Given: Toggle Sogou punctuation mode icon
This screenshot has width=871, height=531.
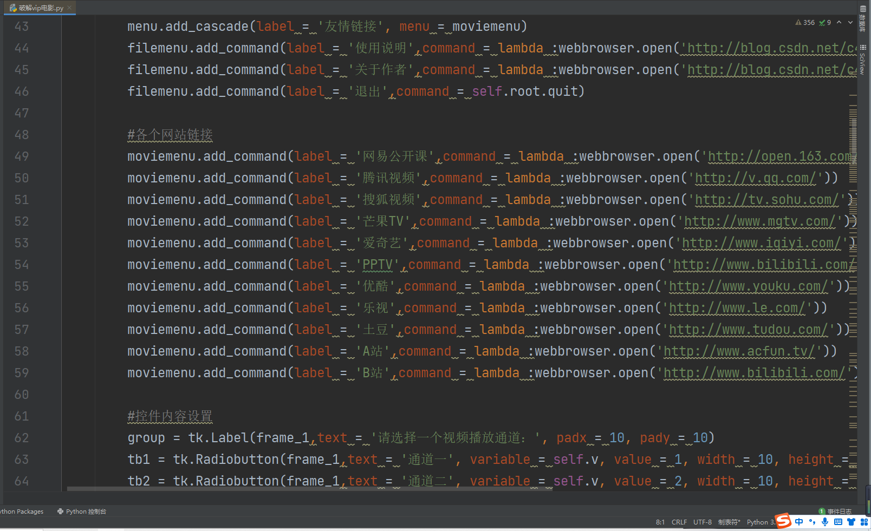Looking at the screenshot, I should (x=812, y=522).
